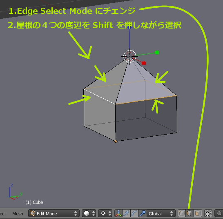Open the viewport shading selector
223x219 pixels.
click(89, 213)
